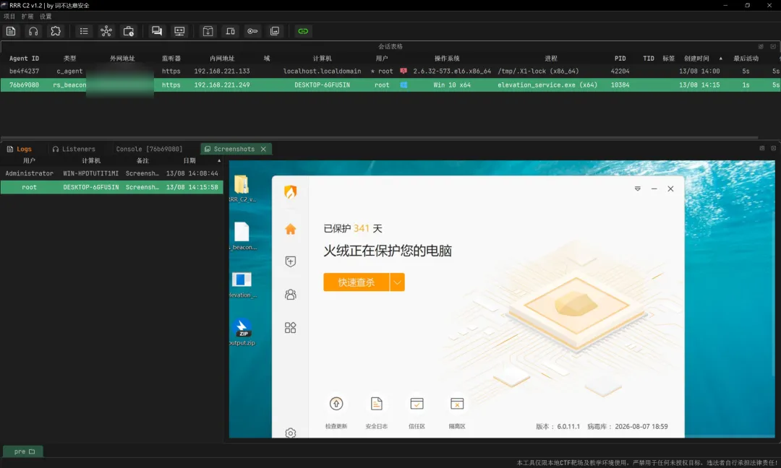781x468 pixels.
Task: Click the pre project button at bottom
Action: tap(23, 451)
